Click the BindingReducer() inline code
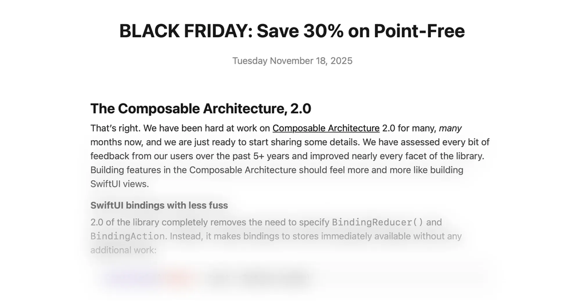This screenshot has width=586, height=301. tap(378, 222)
